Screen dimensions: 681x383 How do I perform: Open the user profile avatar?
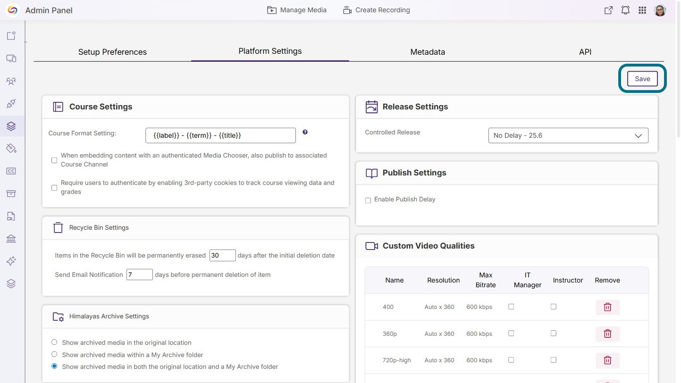660,10
